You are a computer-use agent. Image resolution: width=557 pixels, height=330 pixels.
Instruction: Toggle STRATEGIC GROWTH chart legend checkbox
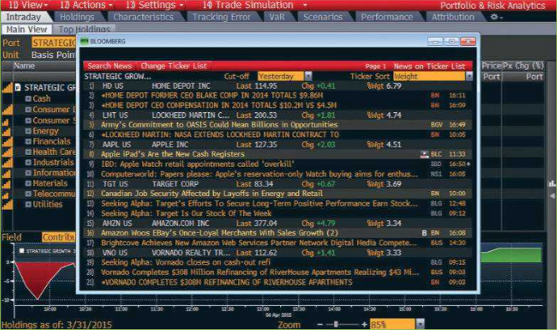point(22,251)
